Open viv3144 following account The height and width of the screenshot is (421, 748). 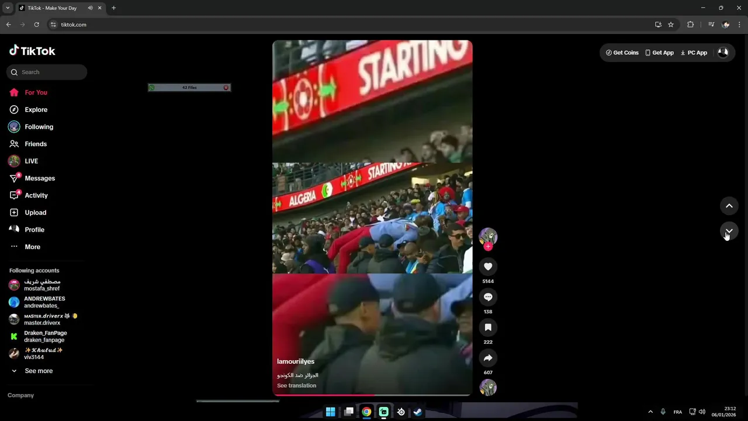click(35, 353)
